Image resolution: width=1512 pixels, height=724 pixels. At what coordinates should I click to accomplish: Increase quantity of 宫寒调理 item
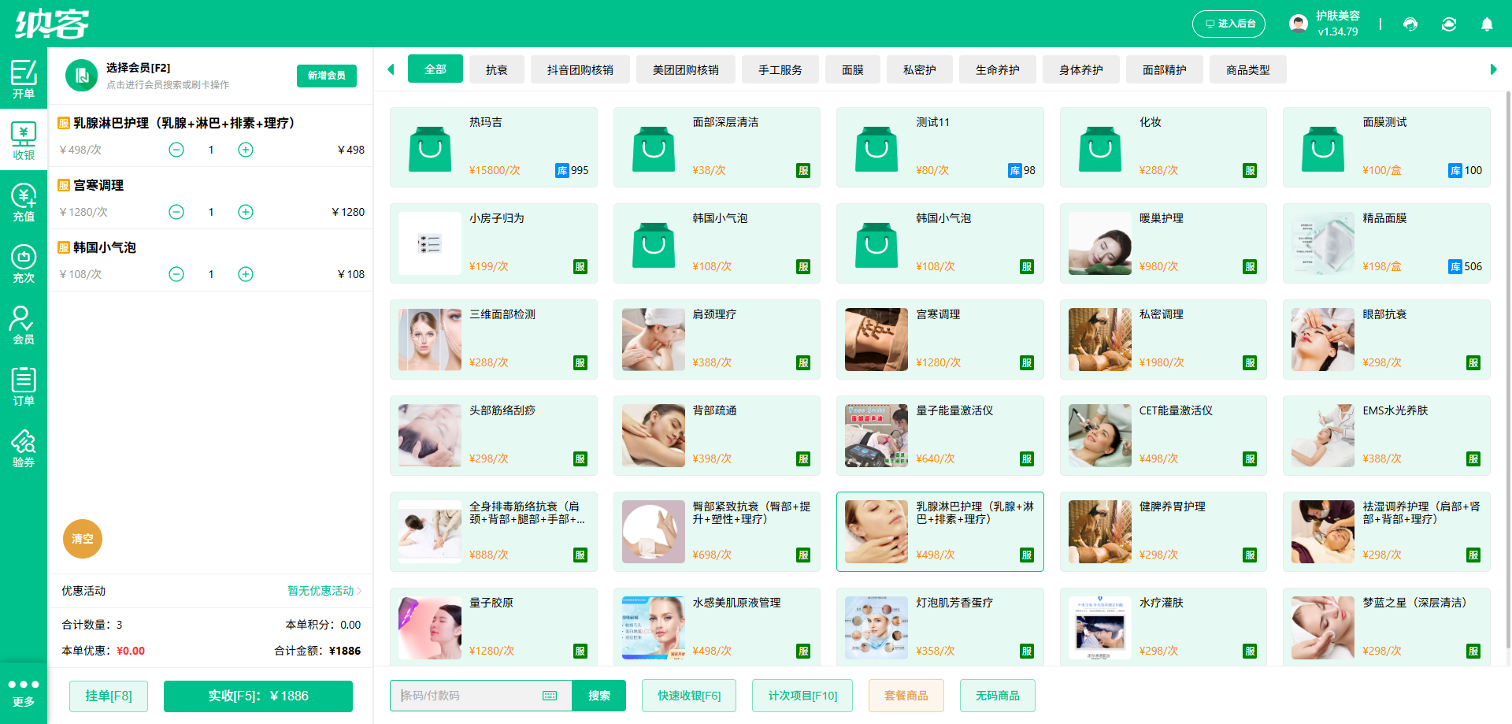tap(246, 212)
